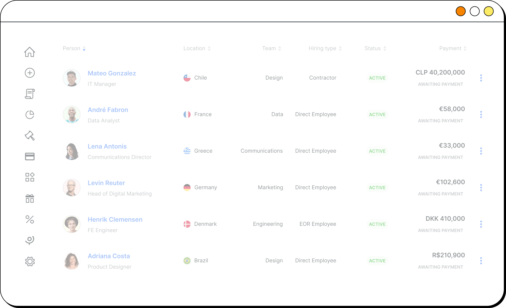
Task: Open more options menu for André Fabron
Action: (x=481, y=115)
